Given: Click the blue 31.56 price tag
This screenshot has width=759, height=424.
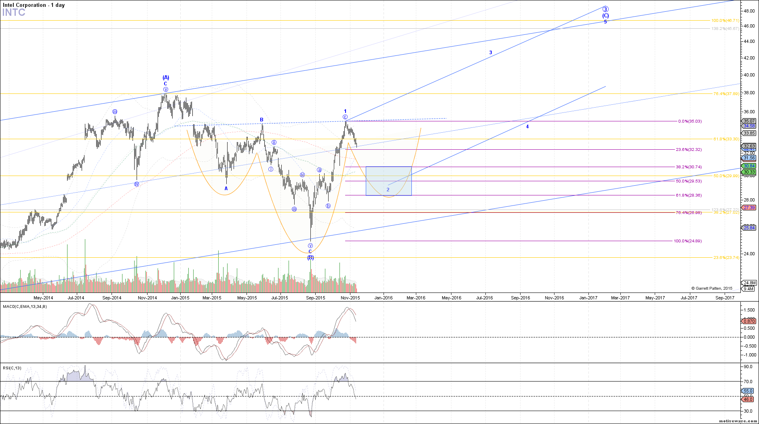Looking at the screenshot, I should coord(749,158).
